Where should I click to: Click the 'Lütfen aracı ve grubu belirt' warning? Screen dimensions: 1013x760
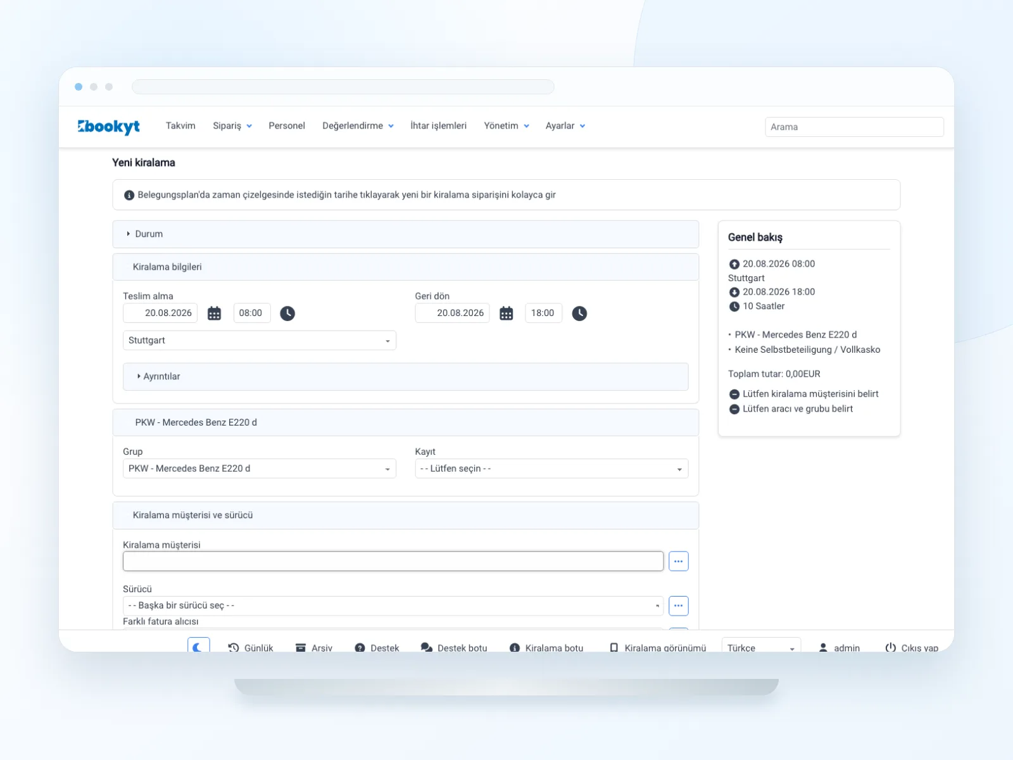click(791, 409)
